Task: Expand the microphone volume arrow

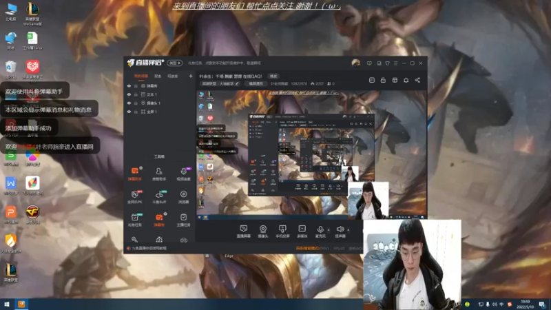Action: tap(329, 230)
